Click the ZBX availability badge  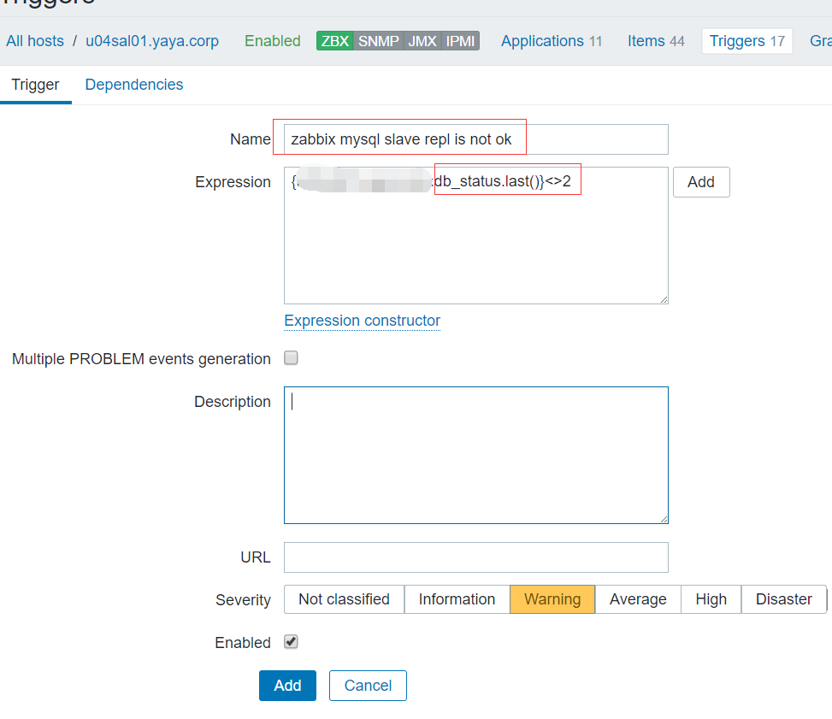tap(334, 41)
